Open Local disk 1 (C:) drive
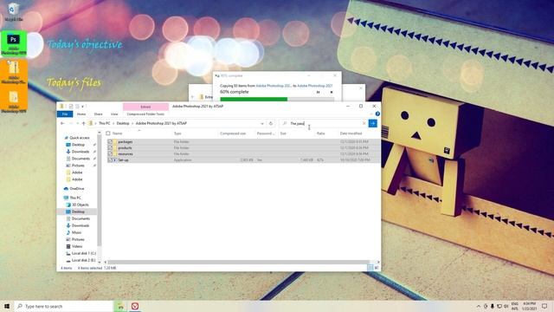554x312 pixels. [83, 253]
